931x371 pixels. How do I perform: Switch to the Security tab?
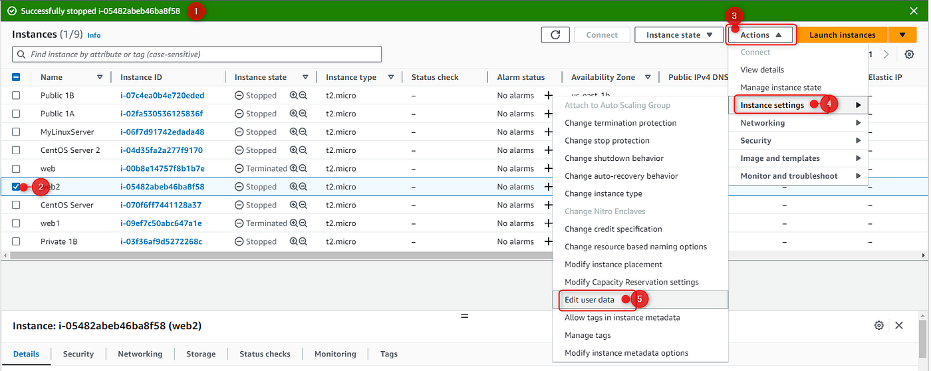[78, 354]
